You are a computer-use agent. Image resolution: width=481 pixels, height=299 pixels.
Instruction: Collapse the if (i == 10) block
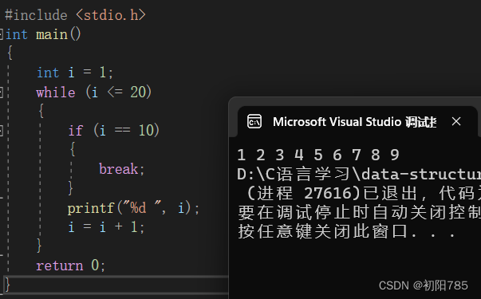click(2, 130)
